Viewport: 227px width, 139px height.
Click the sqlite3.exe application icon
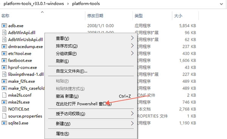pos(4,123)
